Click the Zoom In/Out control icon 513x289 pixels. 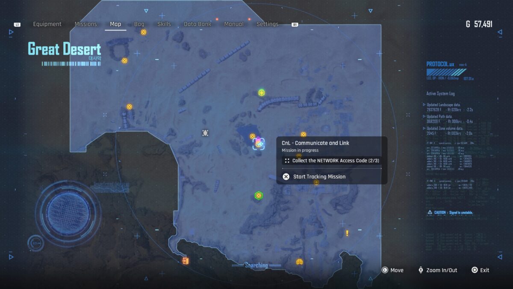421,270
